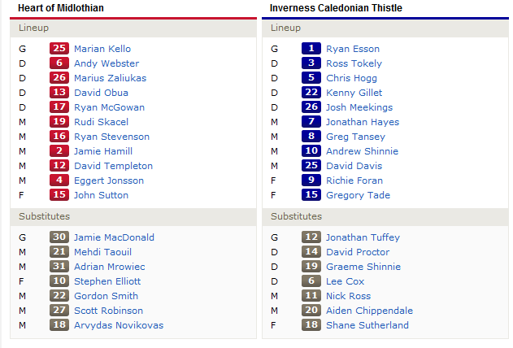Click the Heart of Midlothian team heading
Screen dimensions: 513x348
coord(61,8)
